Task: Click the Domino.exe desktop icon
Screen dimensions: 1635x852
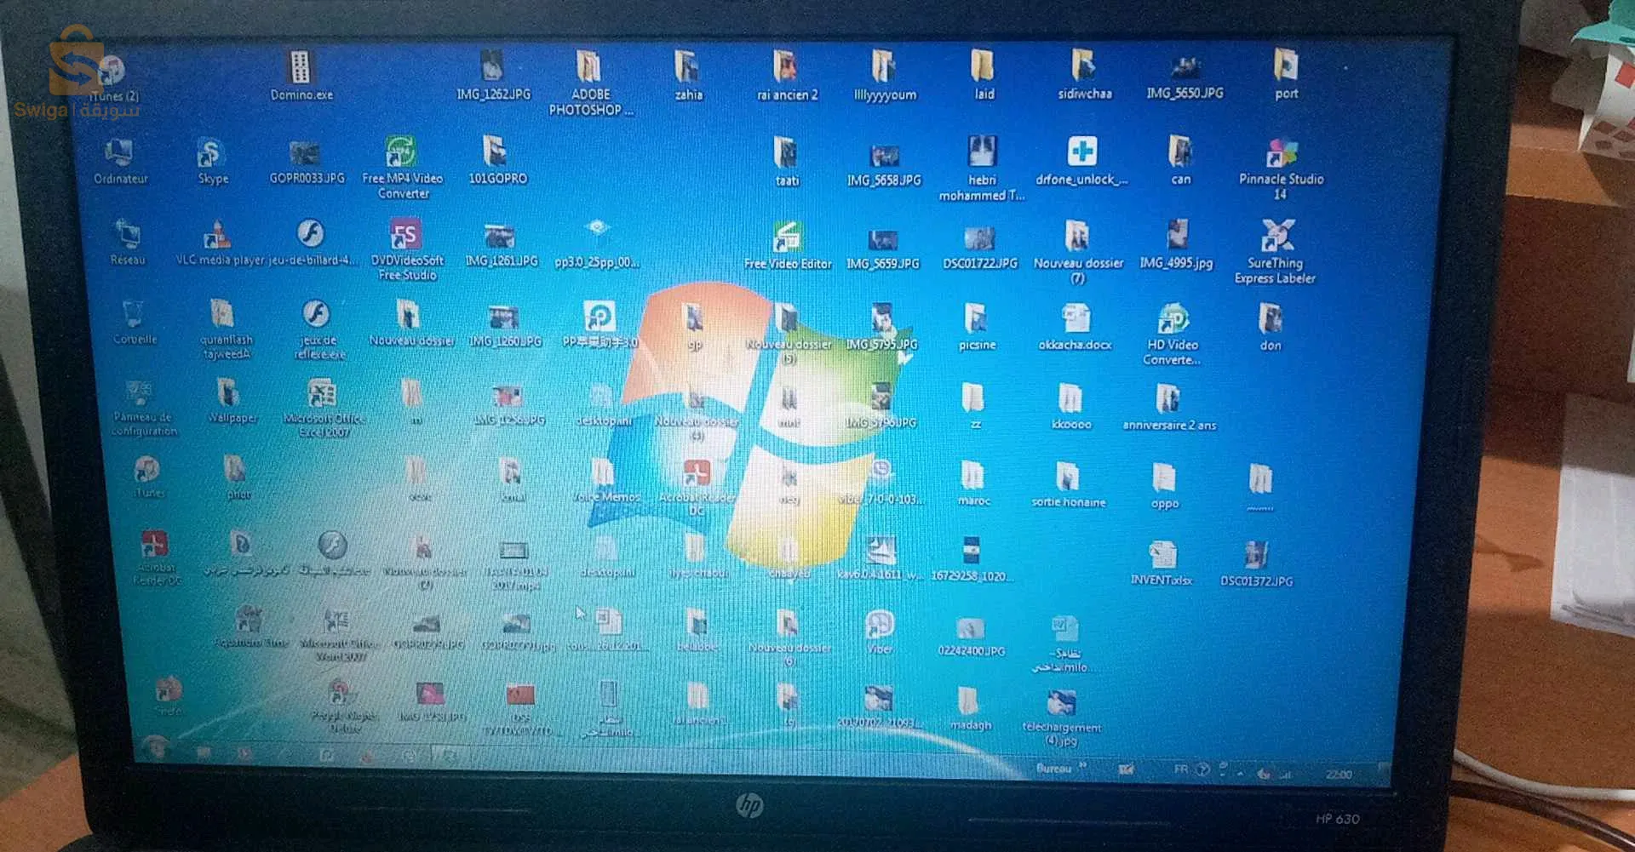Action: point(301,70)
